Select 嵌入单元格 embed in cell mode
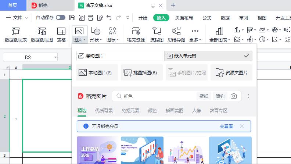This screenshot has height=164, width=291. (208, 56)
